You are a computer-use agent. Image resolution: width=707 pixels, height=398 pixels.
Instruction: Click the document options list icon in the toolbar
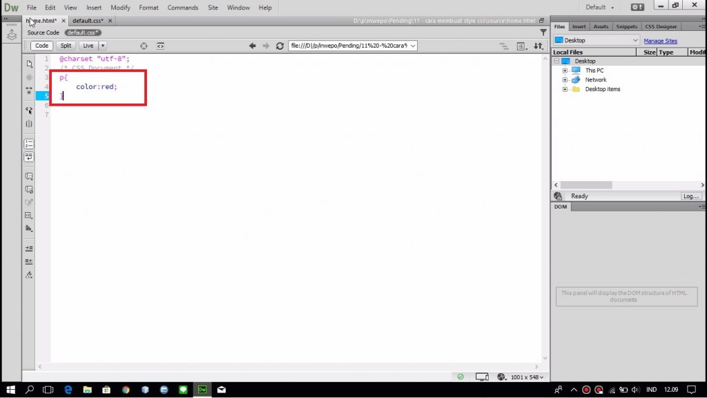(521, 46)
